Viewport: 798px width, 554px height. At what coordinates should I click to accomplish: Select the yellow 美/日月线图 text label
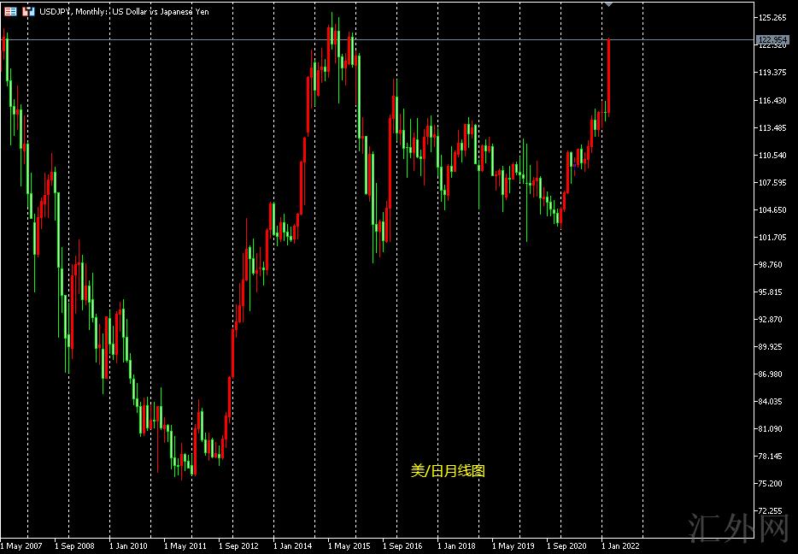448,470
